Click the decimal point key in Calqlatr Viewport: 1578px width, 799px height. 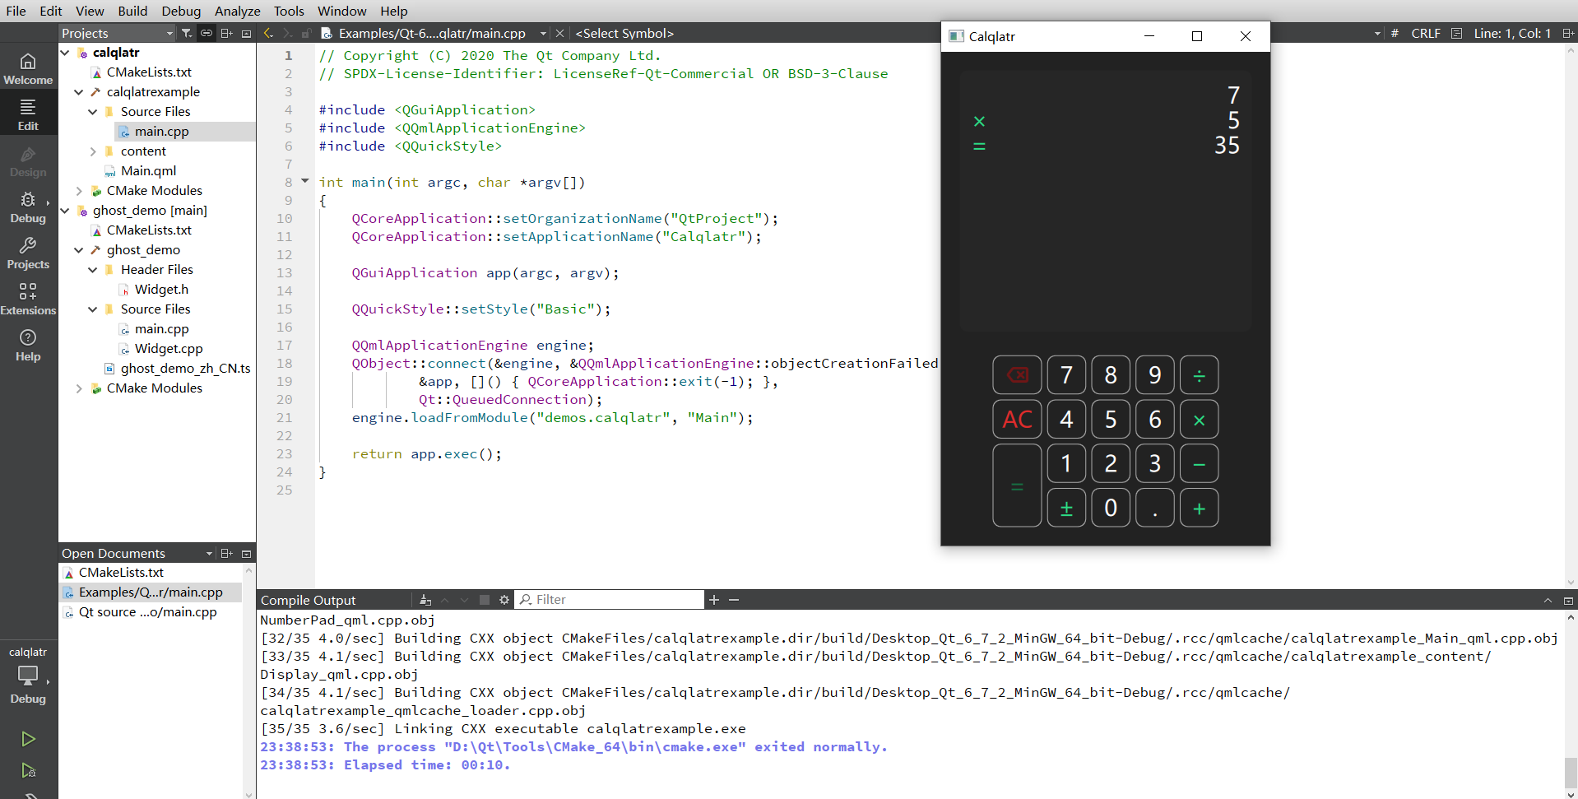point(1155,509)
